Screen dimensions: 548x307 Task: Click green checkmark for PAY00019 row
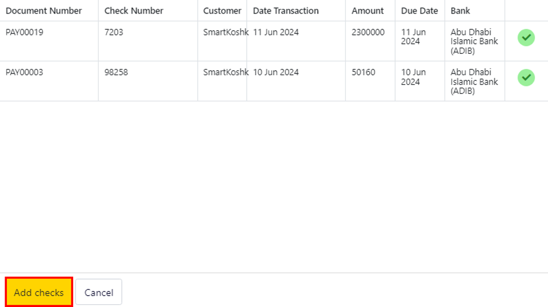[x=526, y=38]
